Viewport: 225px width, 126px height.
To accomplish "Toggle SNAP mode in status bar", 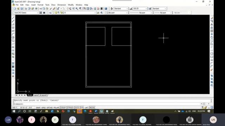I will (38, 107).
